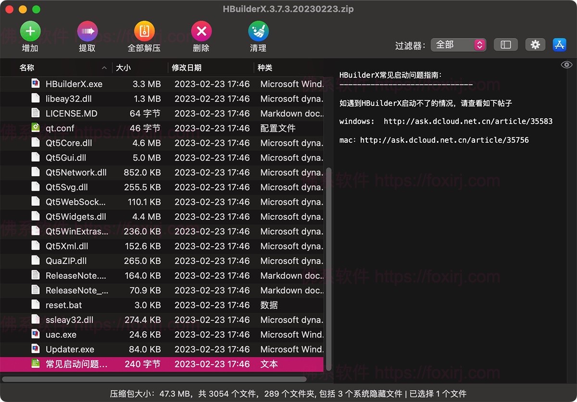Toggle the eye icon in preview pane

pos(566,64)
